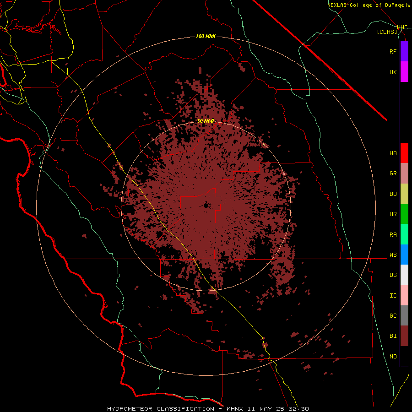The height and width of the screenshot is (412, 412).
Task: Click the KHNX station identifier
Action: click(235, 409)
